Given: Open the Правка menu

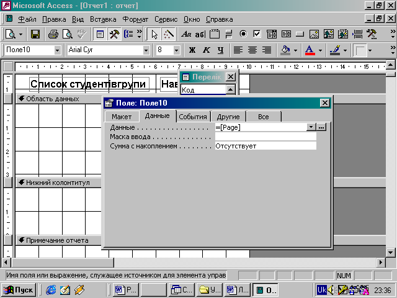Looking at the screenshot, I should (54, 19).
